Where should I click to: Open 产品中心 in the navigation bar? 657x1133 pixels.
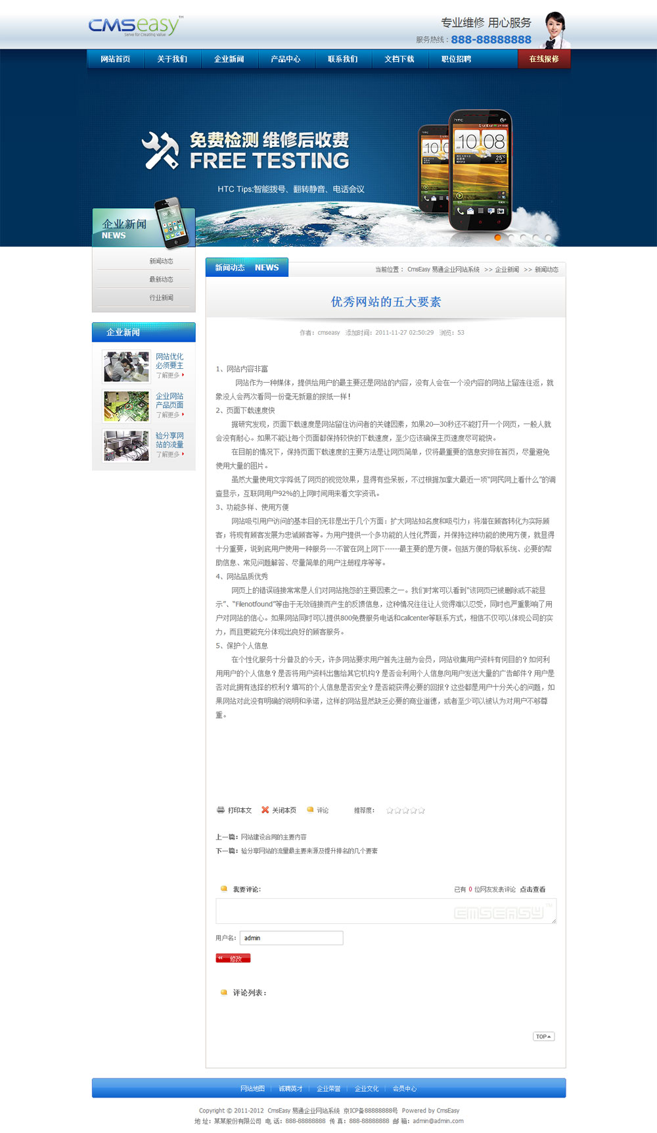pos(286,59)
